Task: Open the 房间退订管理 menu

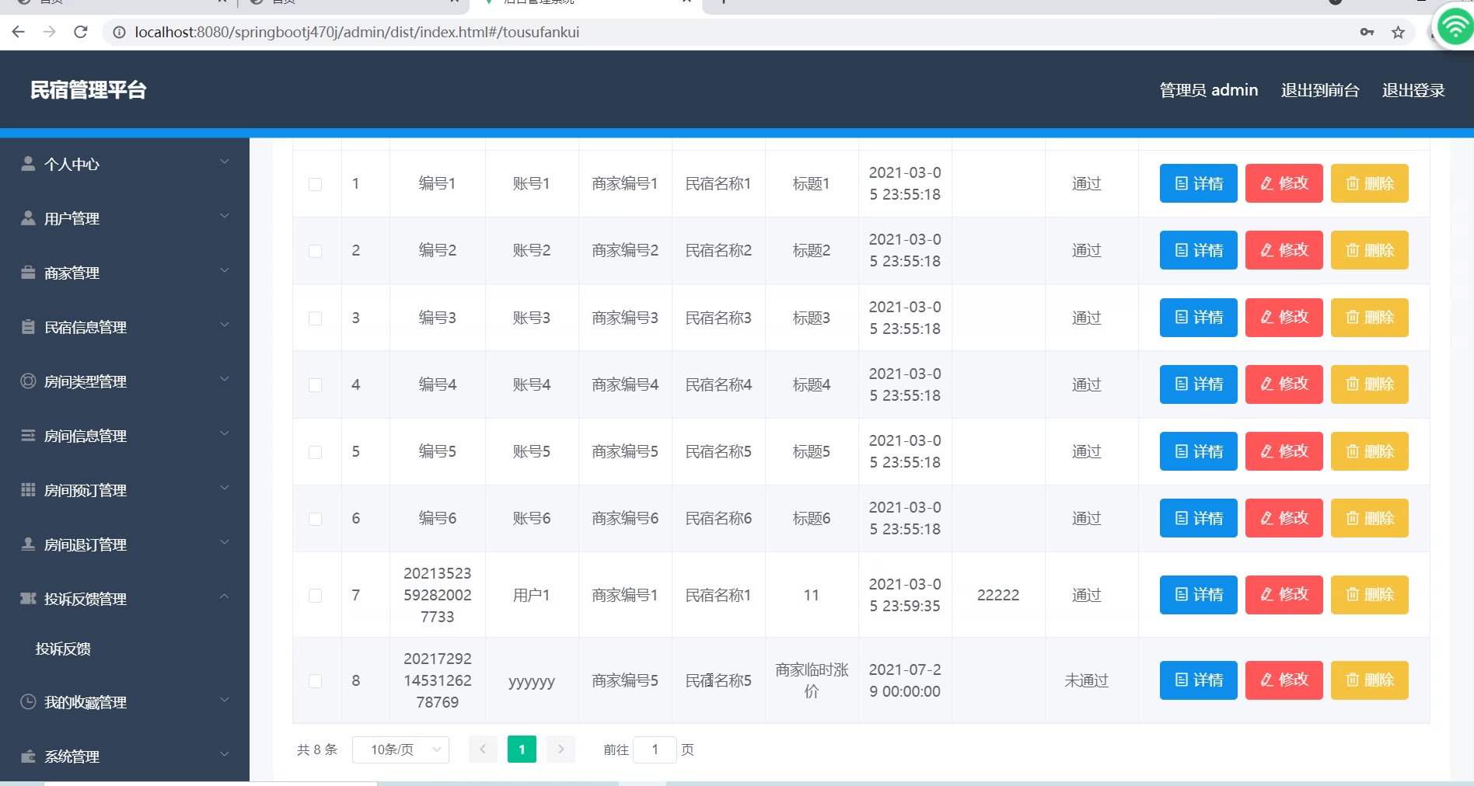Action: pos(124,544)
